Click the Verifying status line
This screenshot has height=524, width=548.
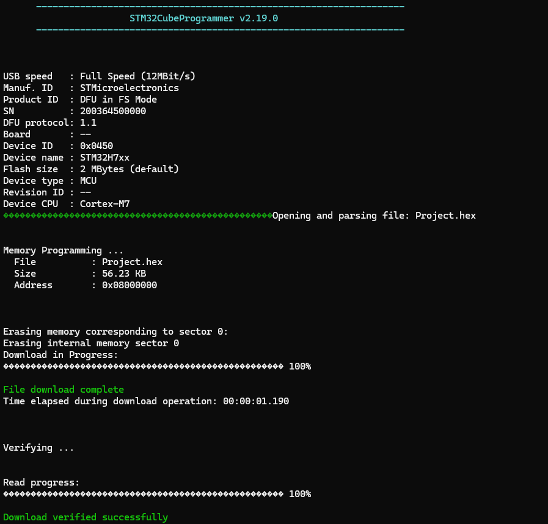[38, 448]
